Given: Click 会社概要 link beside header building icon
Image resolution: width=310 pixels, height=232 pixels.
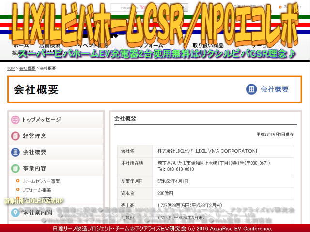Looking at the screenshot, I should click(x=275, y=89).
